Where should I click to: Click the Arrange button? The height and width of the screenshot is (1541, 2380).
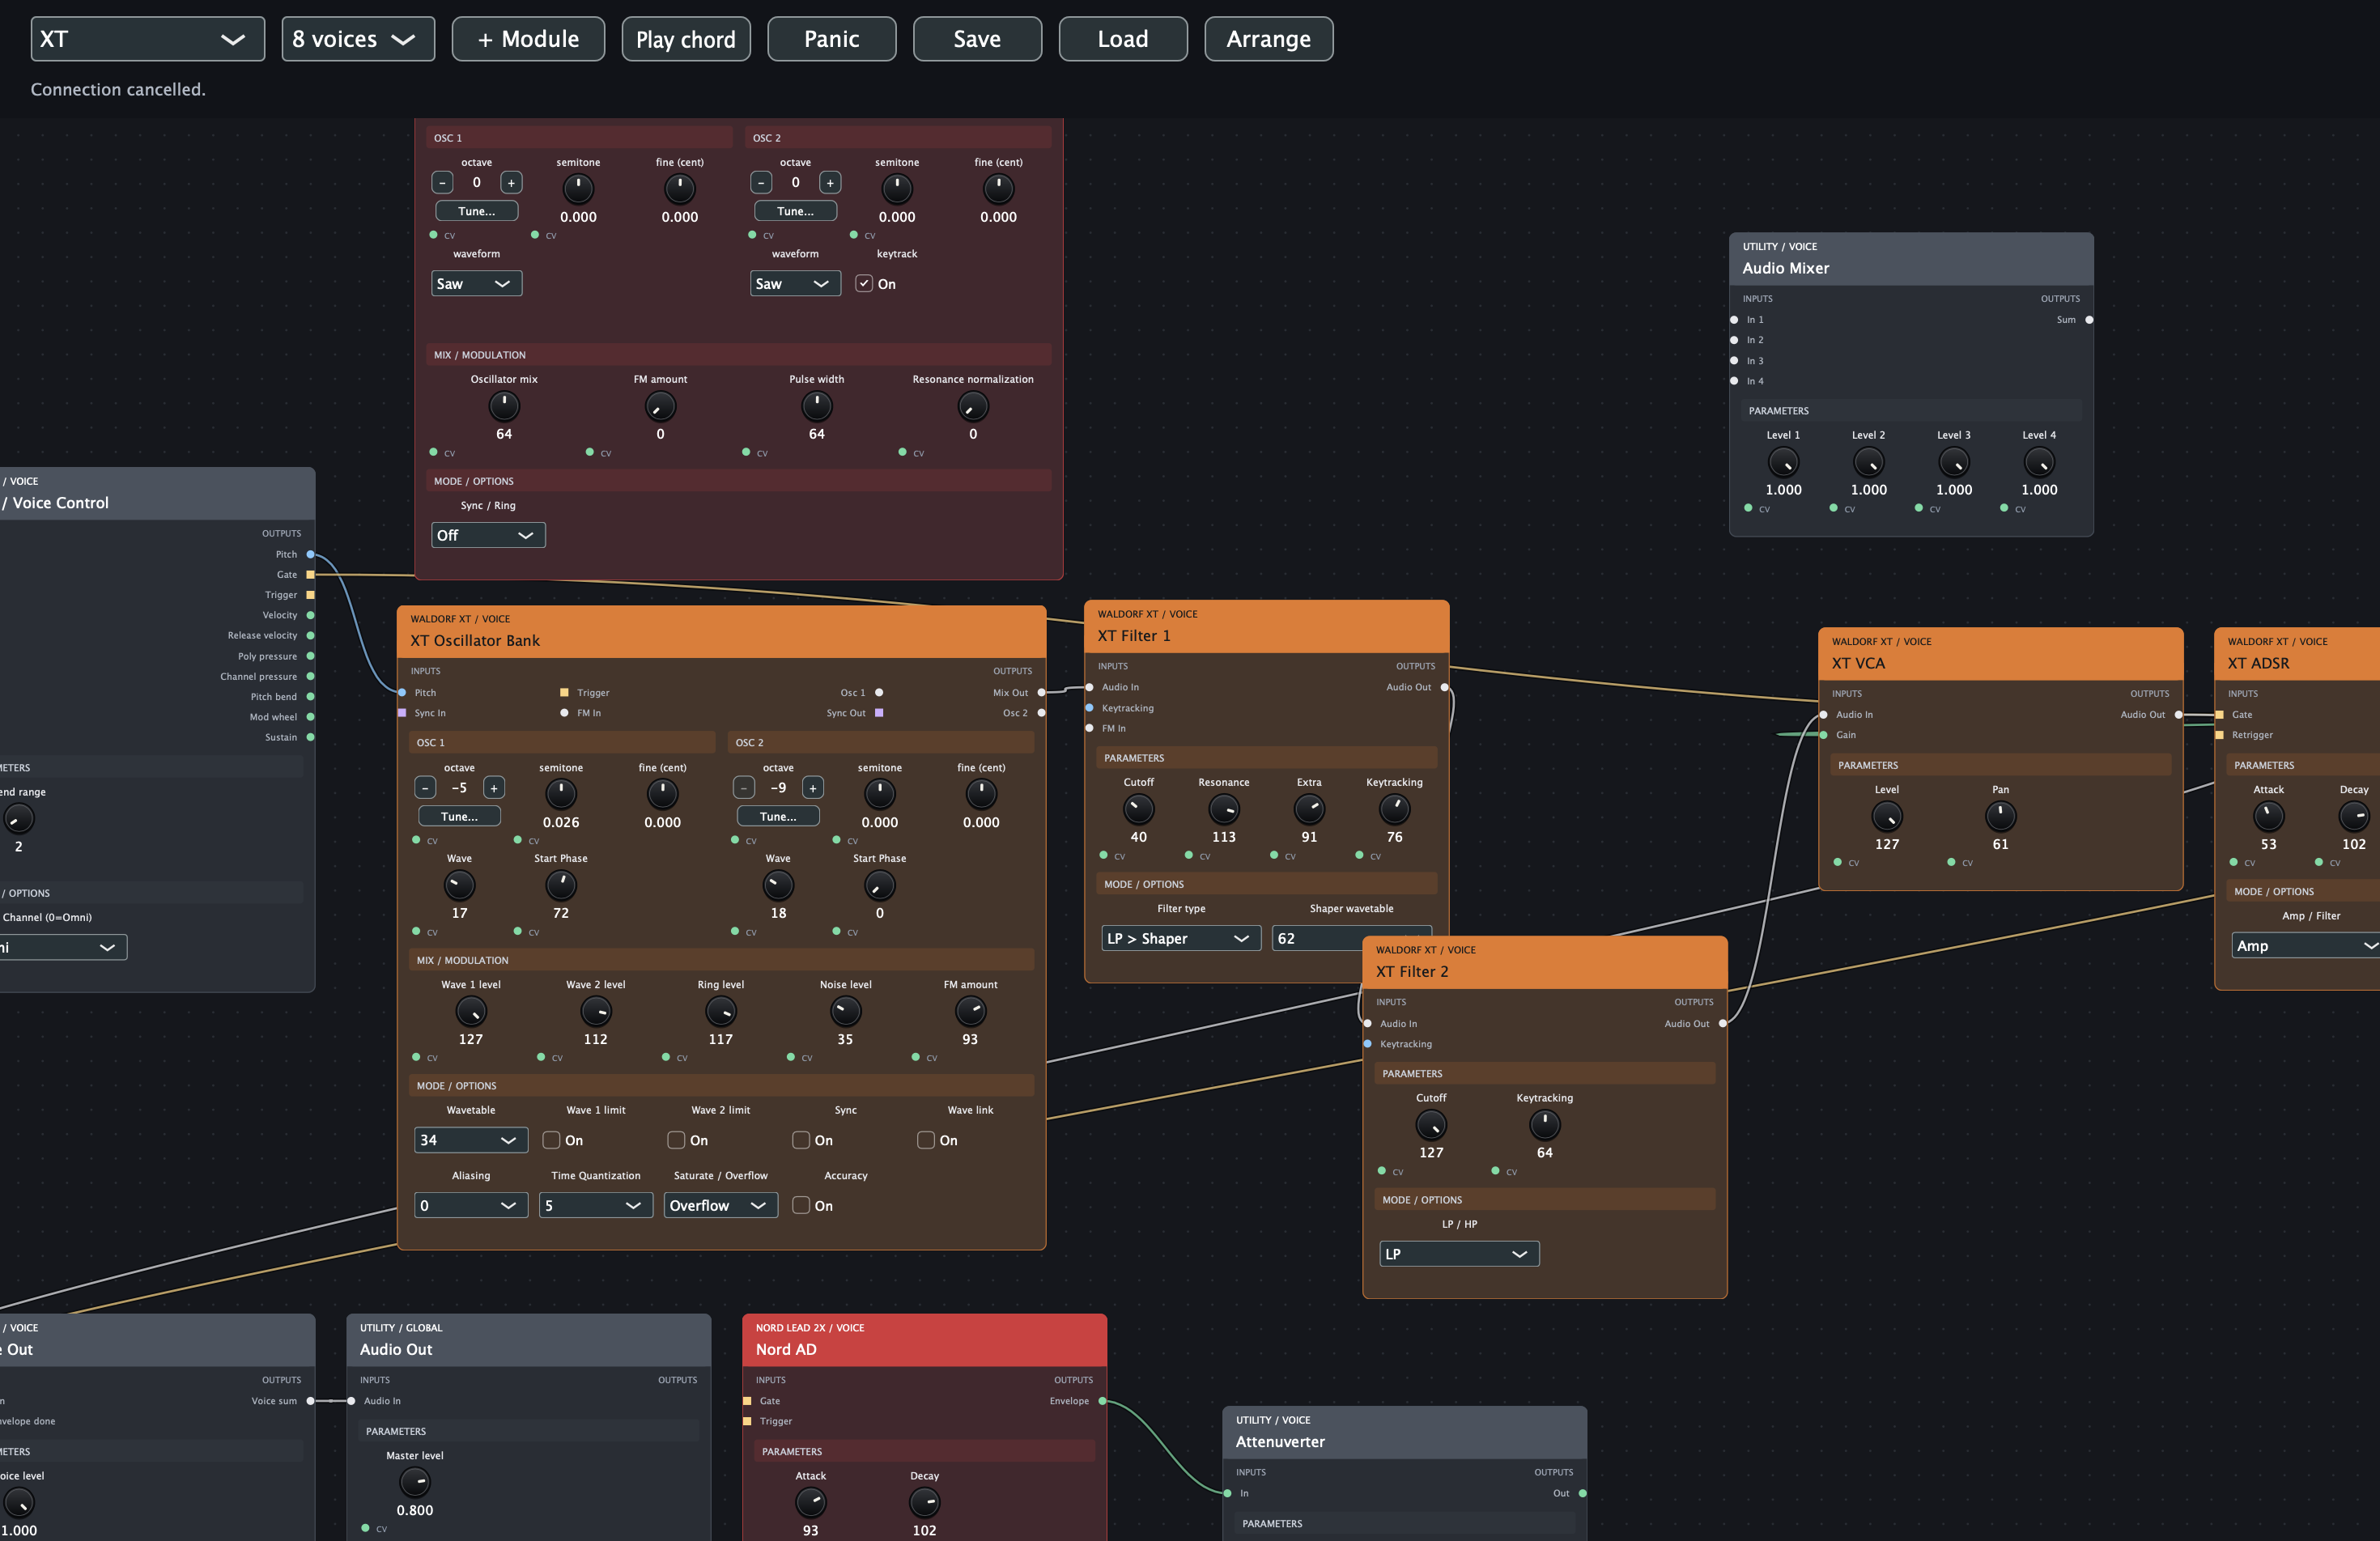point(1269,39)
